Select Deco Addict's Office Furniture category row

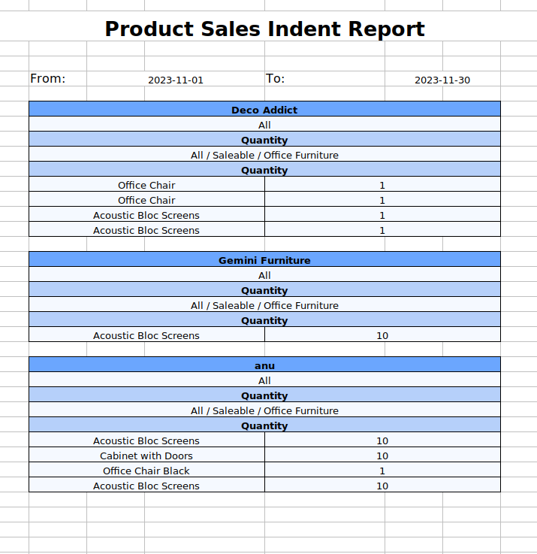click(x=264, y=155)
